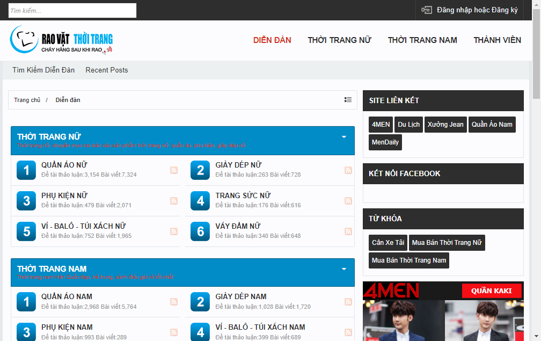The image size is (541, 341).
Task: Collapse the Thời Trang Nữ category
Action: click(344, 137)
